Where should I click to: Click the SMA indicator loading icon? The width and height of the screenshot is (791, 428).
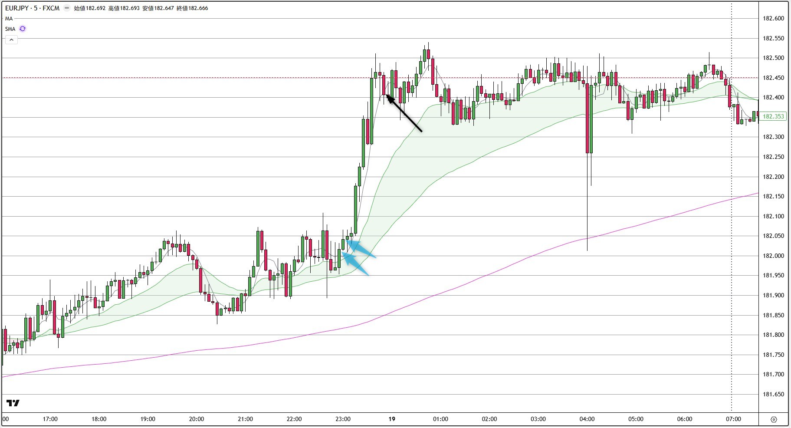coord(22,29)
